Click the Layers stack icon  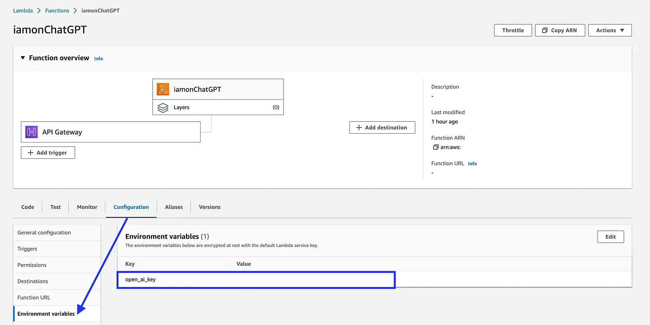click(163, 107)
